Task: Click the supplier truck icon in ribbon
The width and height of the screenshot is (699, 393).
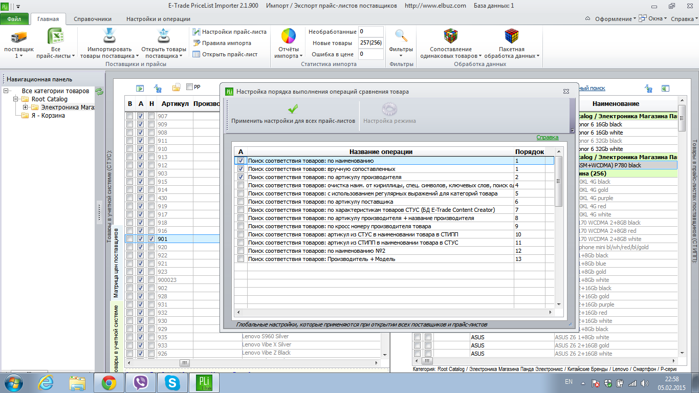Action: [x=18, y=37]
